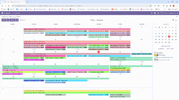Click the highlighted day 15 in calendar grid

(x=99, y=52)
